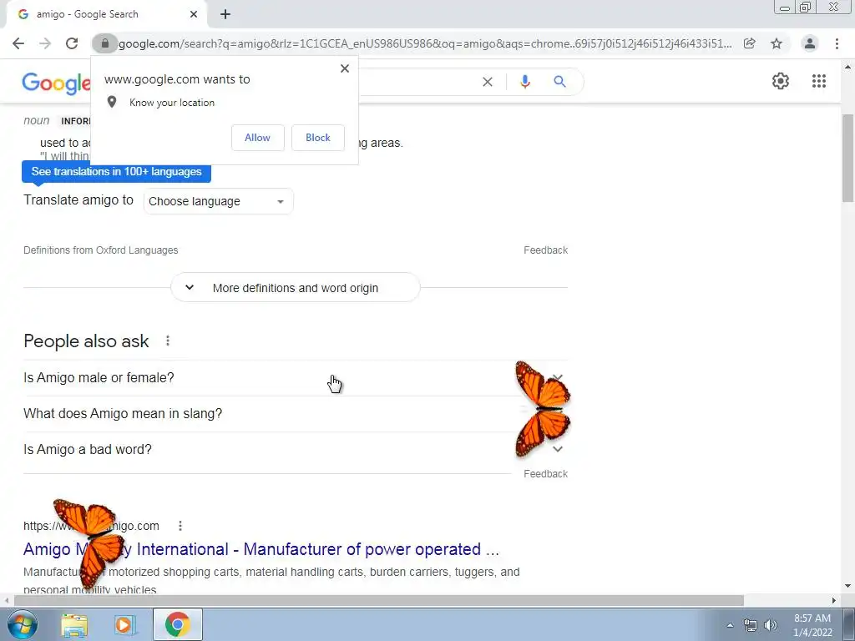Open a new tab with plus icon
Image resolution: width=855 pixels, height=641 pixels.
point(225,15)
